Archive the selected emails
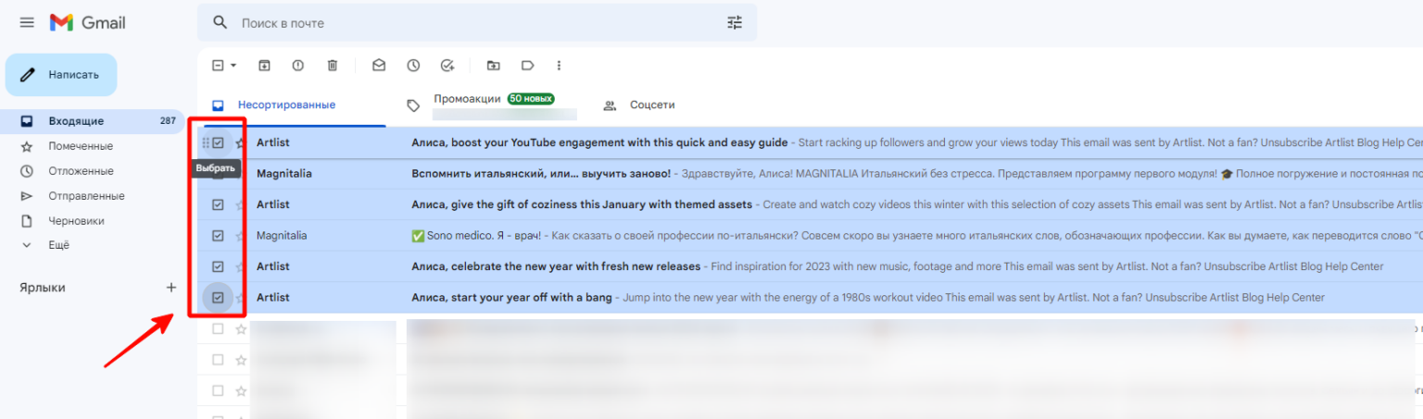 click(x=264, y=66)
